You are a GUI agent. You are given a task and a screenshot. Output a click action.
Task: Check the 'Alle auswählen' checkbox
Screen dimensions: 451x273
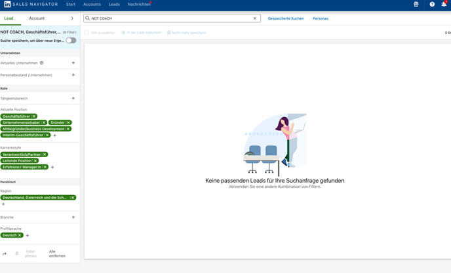pyautogui.click(x=87, y=33)
